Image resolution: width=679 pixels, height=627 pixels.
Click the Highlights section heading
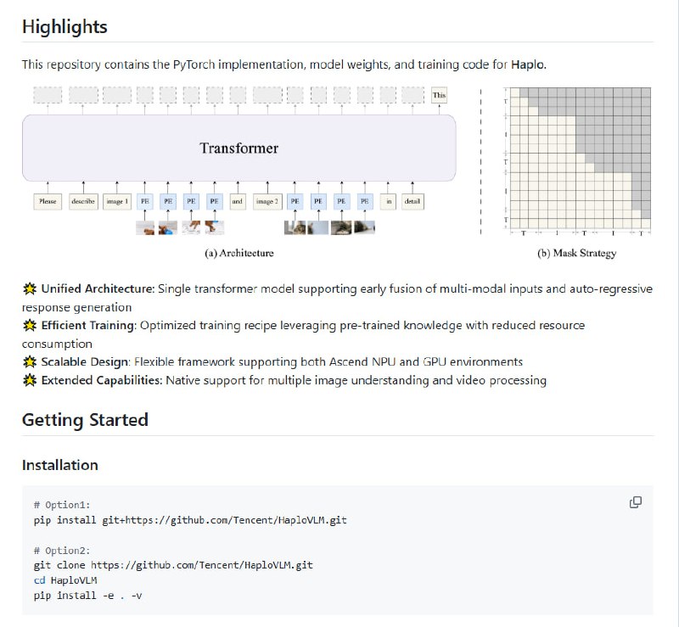[x=65, y=26]
